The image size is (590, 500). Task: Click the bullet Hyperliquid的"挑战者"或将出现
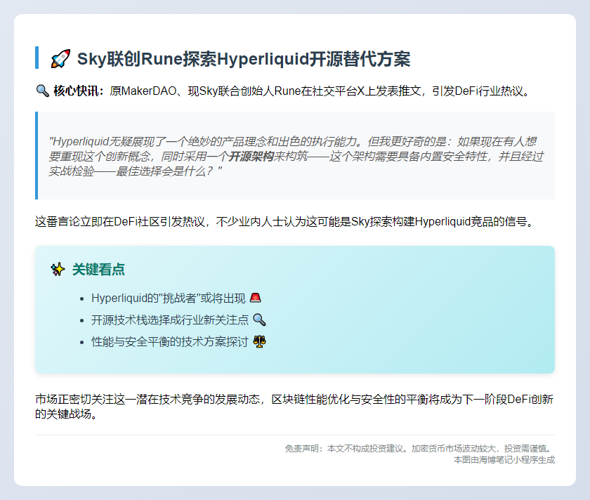pyautogui.click(x=168, y=298)
